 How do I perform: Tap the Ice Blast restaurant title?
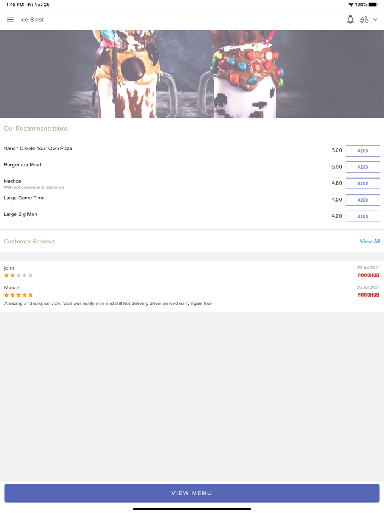pyautogui.click(x=32, y=20)
